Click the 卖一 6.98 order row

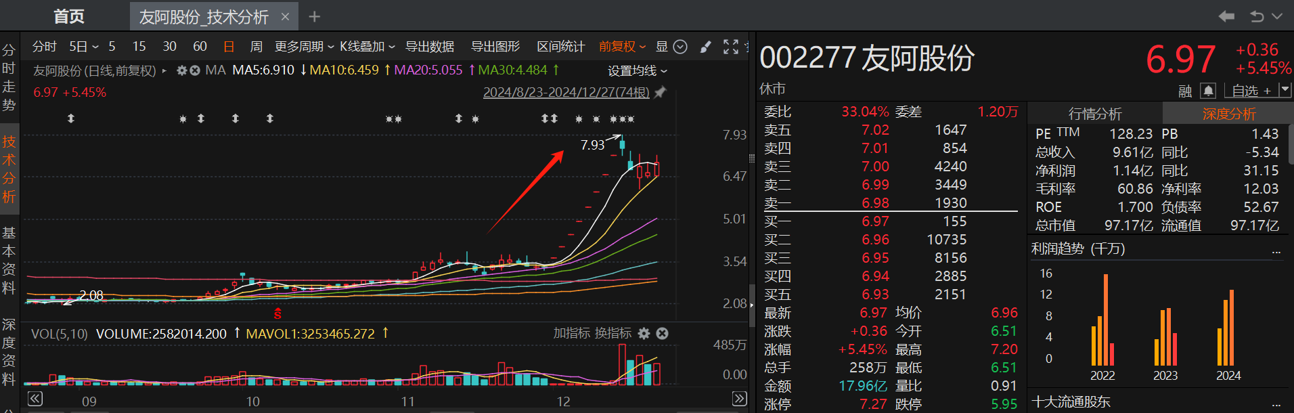pos(891,202)
